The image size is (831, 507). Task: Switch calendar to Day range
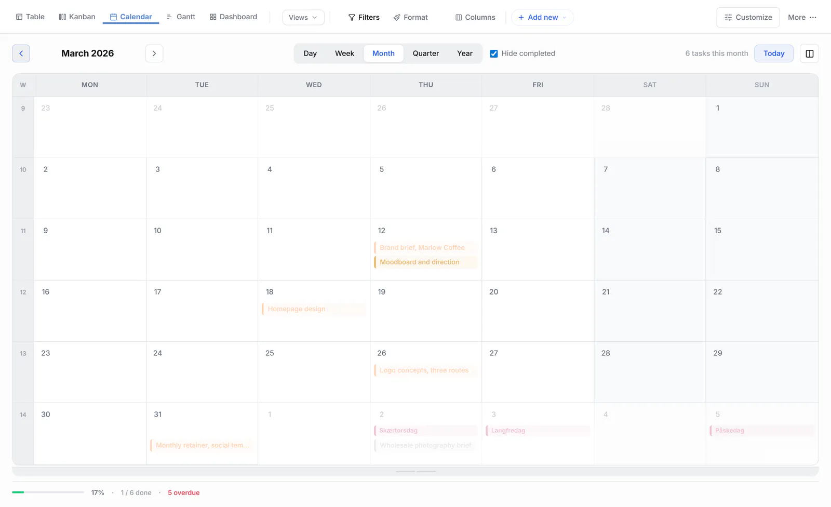point(310,54)
